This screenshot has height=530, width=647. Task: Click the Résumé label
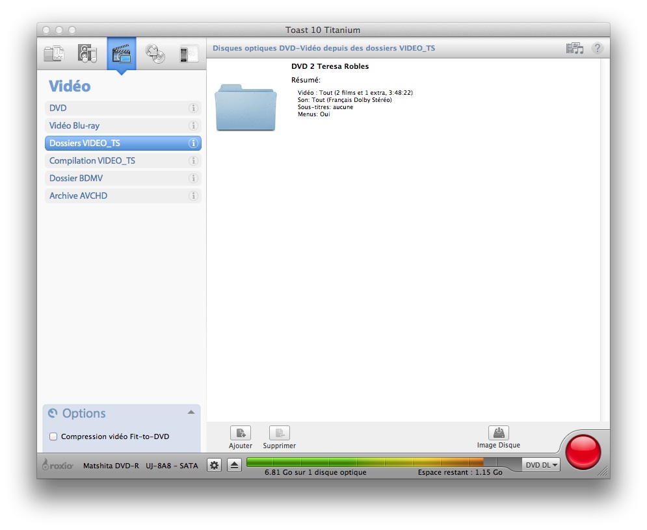[x=306, y=80]
